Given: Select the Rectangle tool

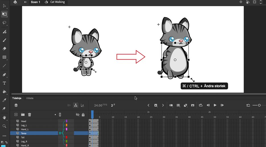Looking at the screenshot, I should 5,57.
